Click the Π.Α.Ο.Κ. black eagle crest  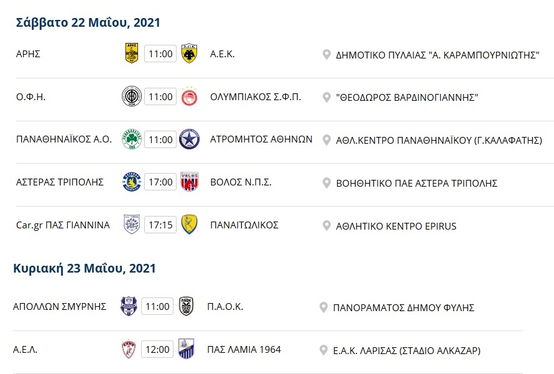[x=186, y=306]
